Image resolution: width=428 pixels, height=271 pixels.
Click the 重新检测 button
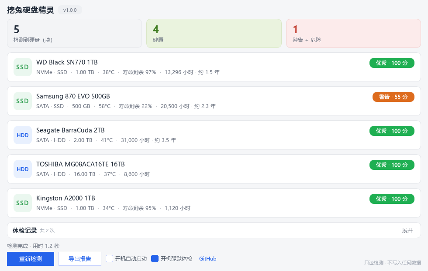31,259
